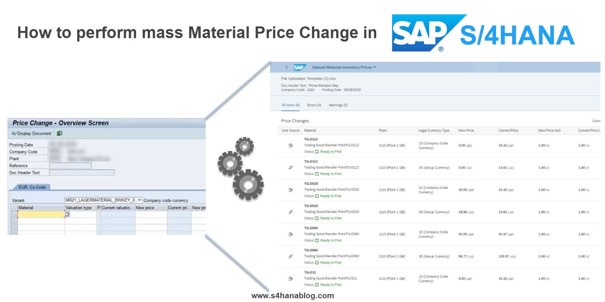Screen dimensions: 605x302
Task: Open the EUR Co.Code tab
Action: coord(32,187)
